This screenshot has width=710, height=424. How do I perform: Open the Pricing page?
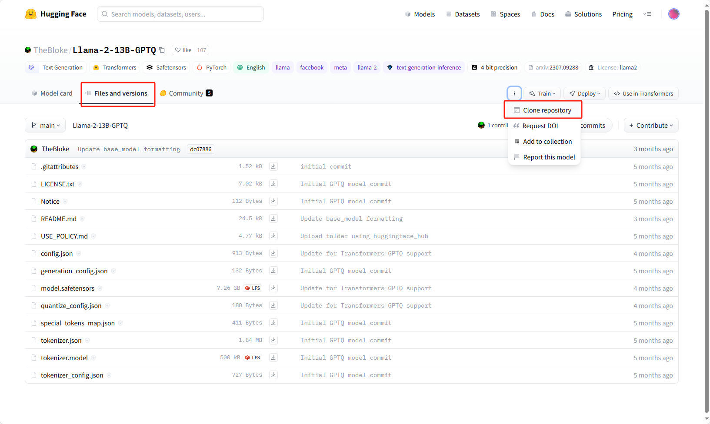(x=622, y=14)
